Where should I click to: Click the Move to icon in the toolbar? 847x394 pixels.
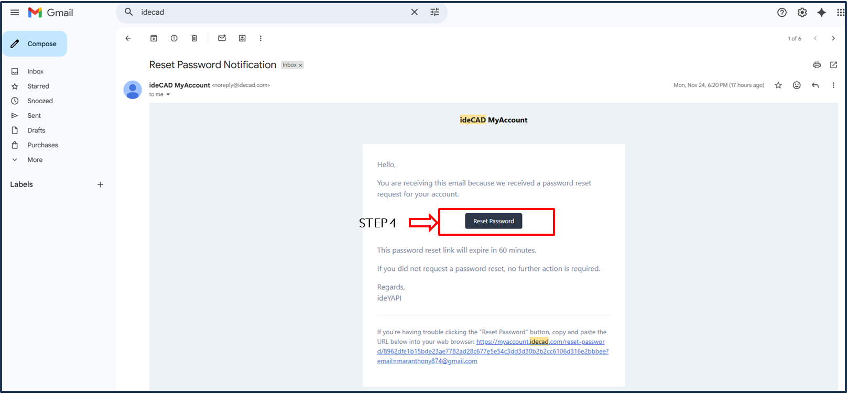coord(242,38)
